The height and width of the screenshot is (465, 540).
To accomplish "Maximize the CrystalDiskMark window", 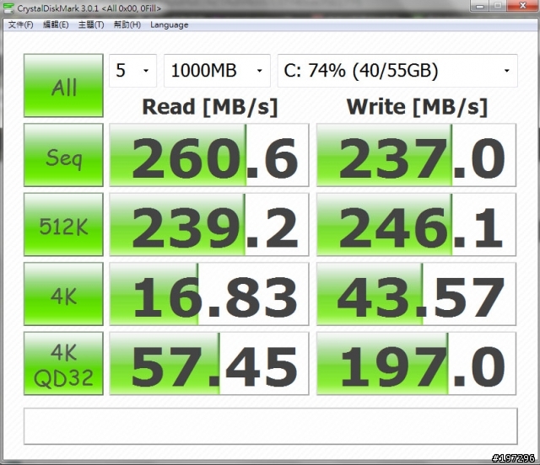I will click(498, 6).
